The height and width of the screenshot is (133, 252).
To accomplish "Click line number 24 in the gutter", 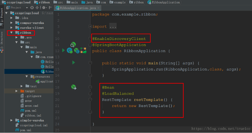I will 57,124.
